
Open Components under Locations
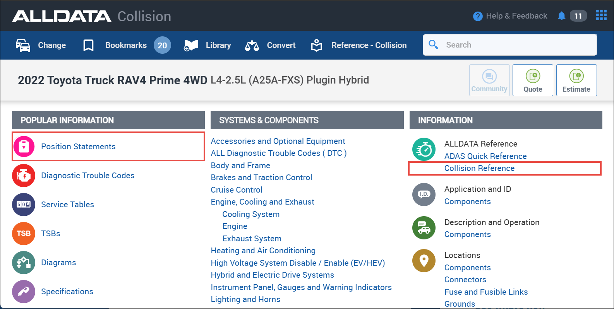click(x=467, y=268)
